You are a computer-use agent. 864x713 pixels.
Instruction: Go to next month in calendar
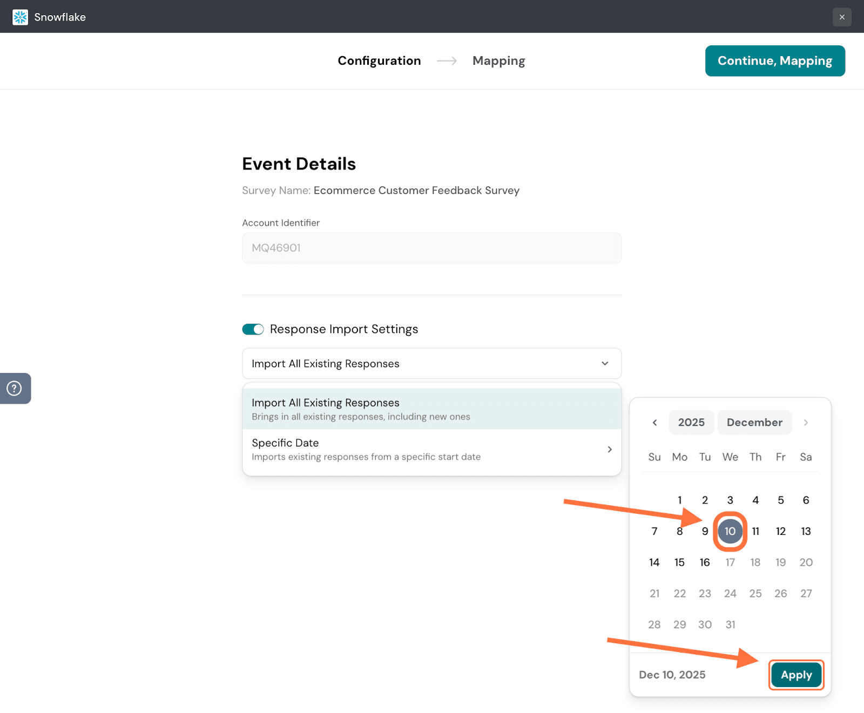805,423
